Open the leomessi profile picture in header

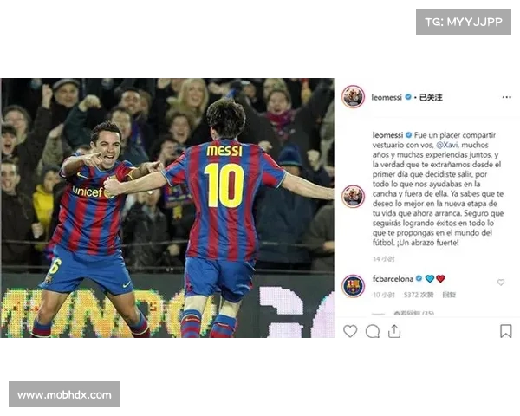[x=354, y=96]
